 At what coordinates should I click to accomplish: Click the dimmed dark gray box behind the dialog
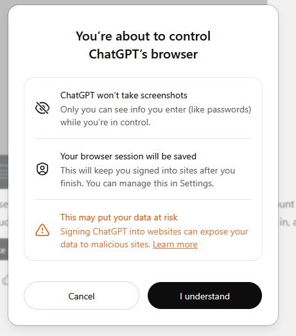point(4,172)
